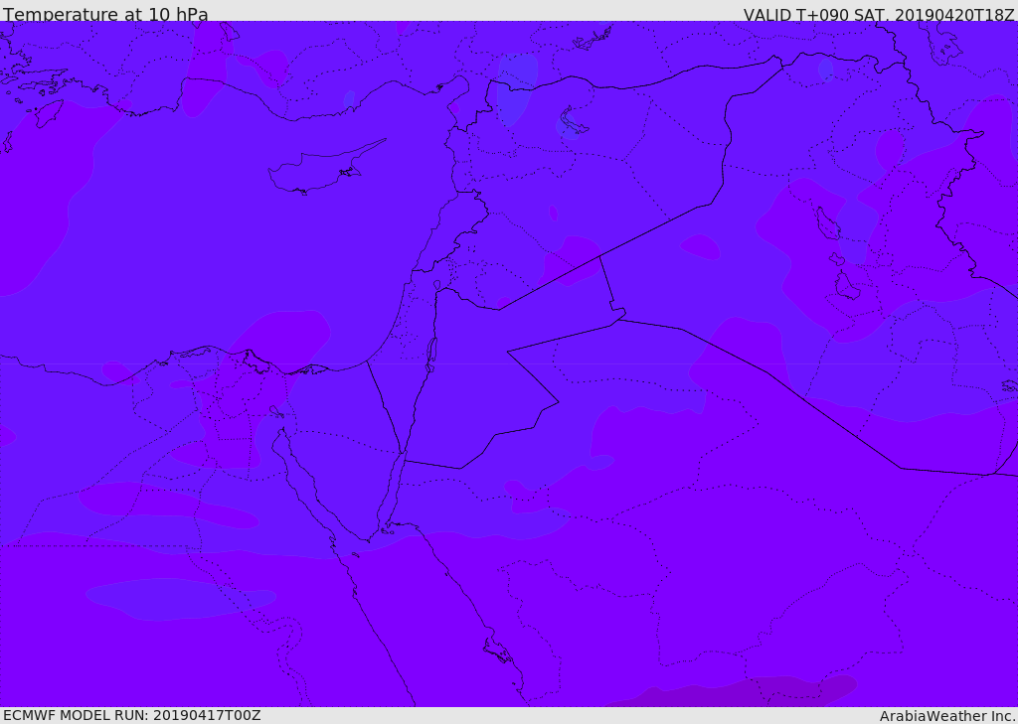This screenshot has width=1018, height=724.
Task: Click the 'Temperature at 10 hPa' title
Action: 105,14
